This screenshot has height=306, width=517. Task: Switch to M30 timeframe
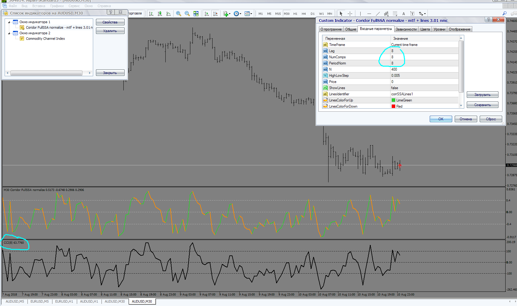(x=287, y=14)
